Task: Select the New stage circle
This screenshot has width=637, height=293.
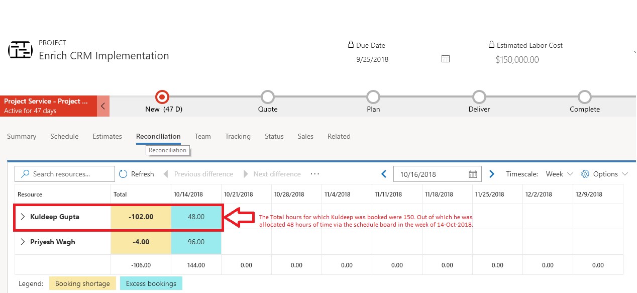Action: (162, 96)
